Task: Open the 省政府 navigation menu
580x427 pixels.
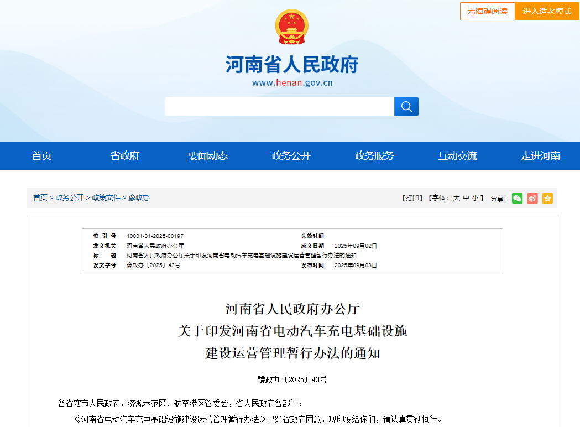Action: (x=125, y=156)
